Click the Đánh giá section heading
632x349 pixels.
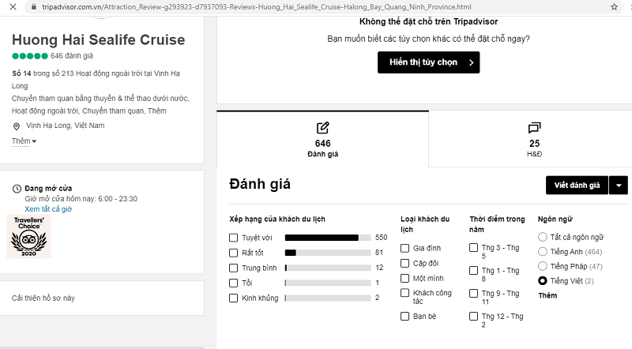point(260,184)
